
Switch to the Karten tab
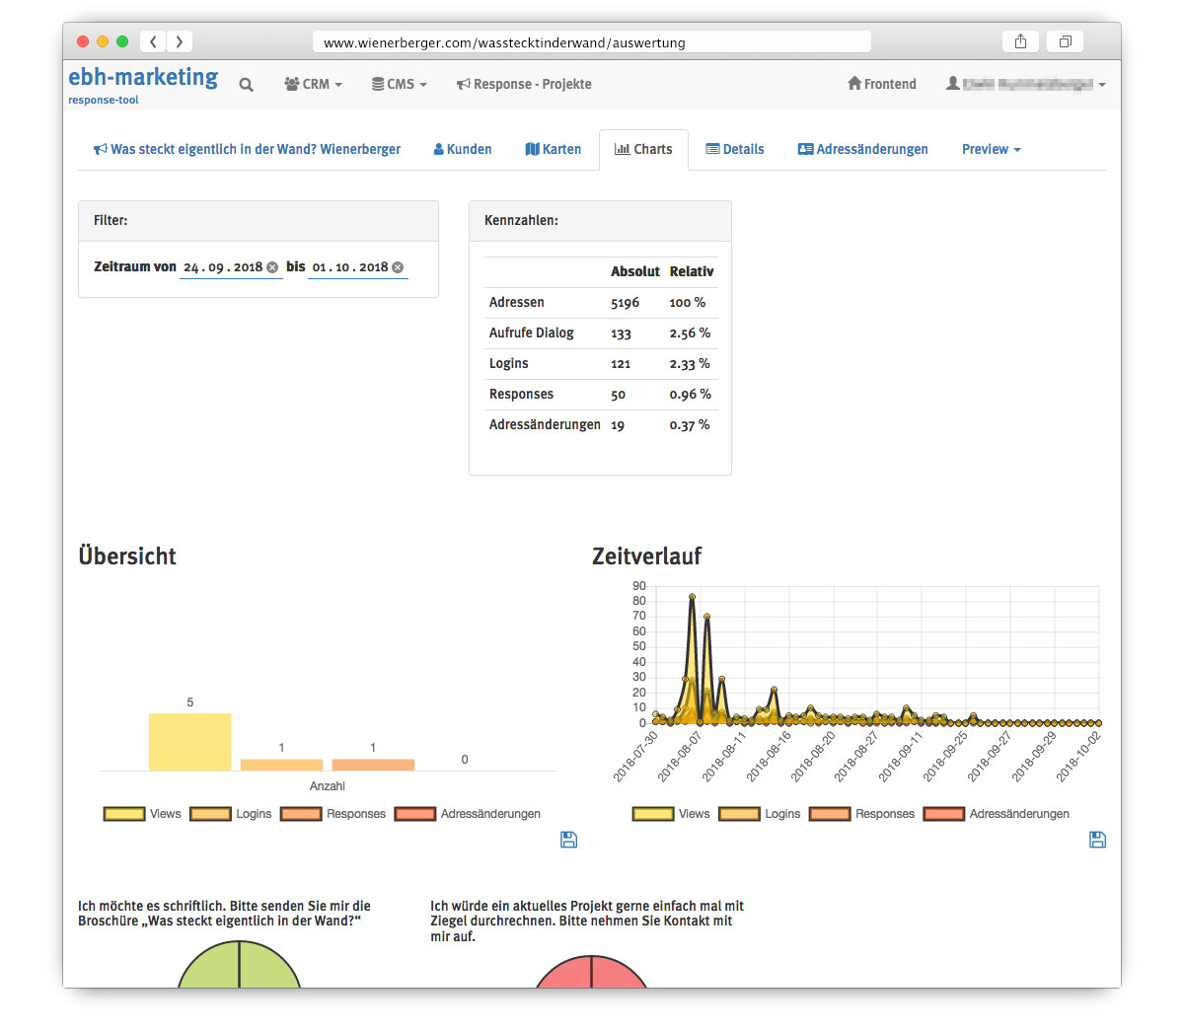click(554, 149)
